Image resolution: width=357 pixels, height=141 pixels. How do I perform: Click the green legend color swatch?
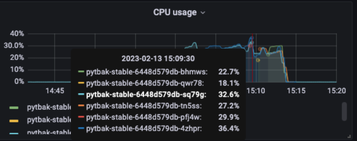(14, 108)
